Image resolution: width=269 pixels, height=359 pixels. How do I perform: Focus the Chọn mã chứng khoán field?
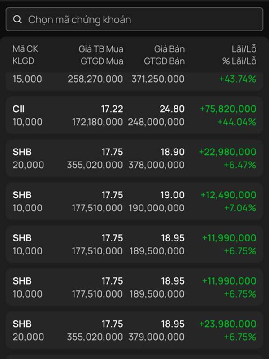tap(134, 19)
